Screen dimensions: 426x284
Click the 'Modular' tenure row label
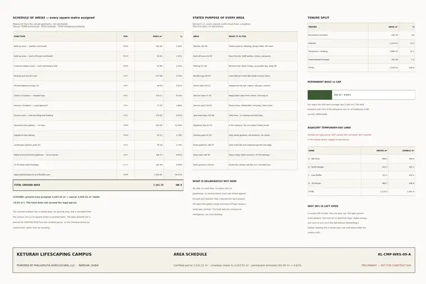tap(312, 43)
